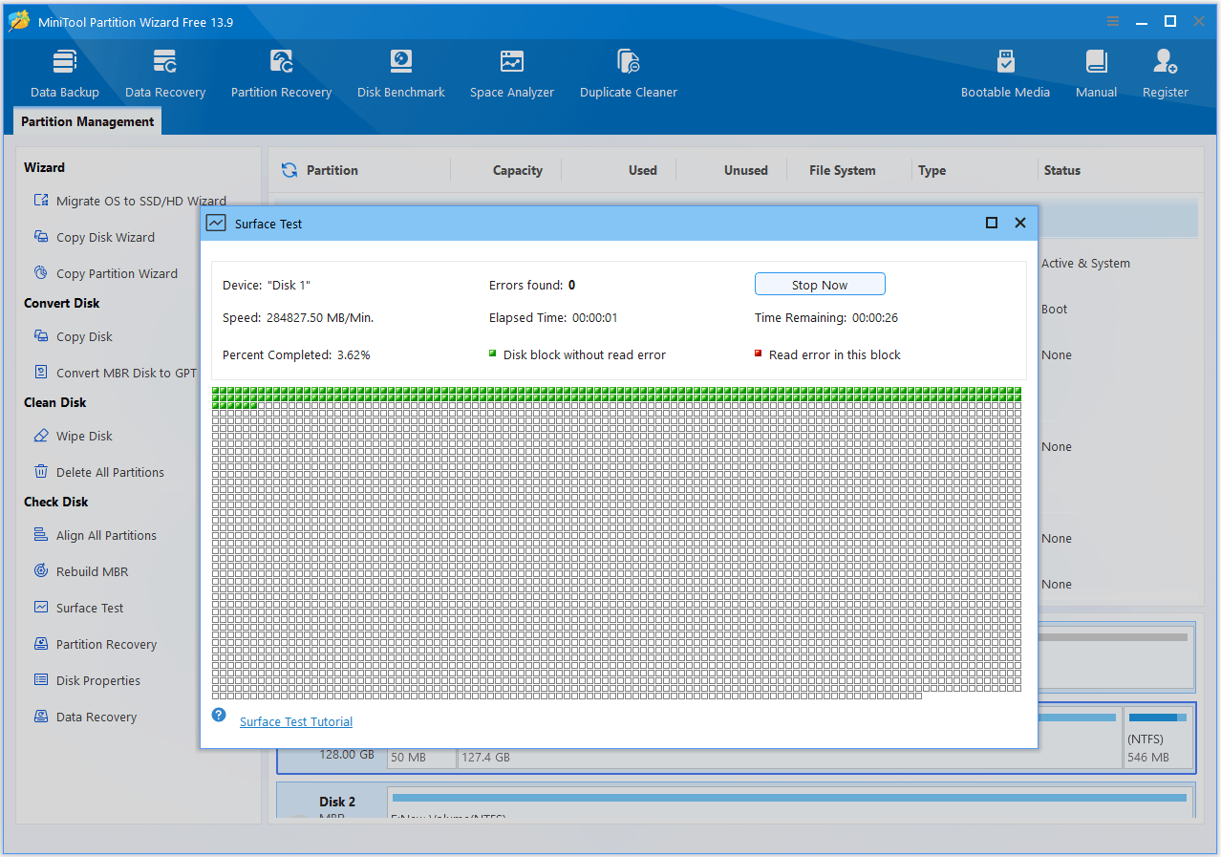Image resolution: width=1221 pixels, height=857 pixels.
Task: Click the 'Active & System' status cell
Action: coord(1085,263)
